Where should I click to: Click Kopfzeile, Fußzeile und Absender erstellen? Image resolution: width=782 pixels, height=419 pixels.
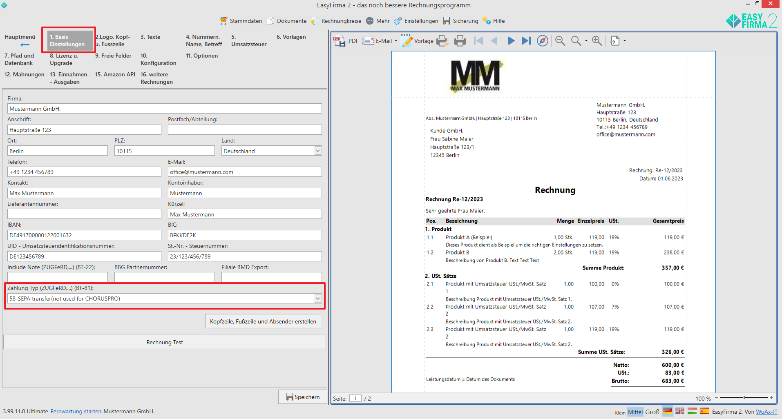[263, 321]
